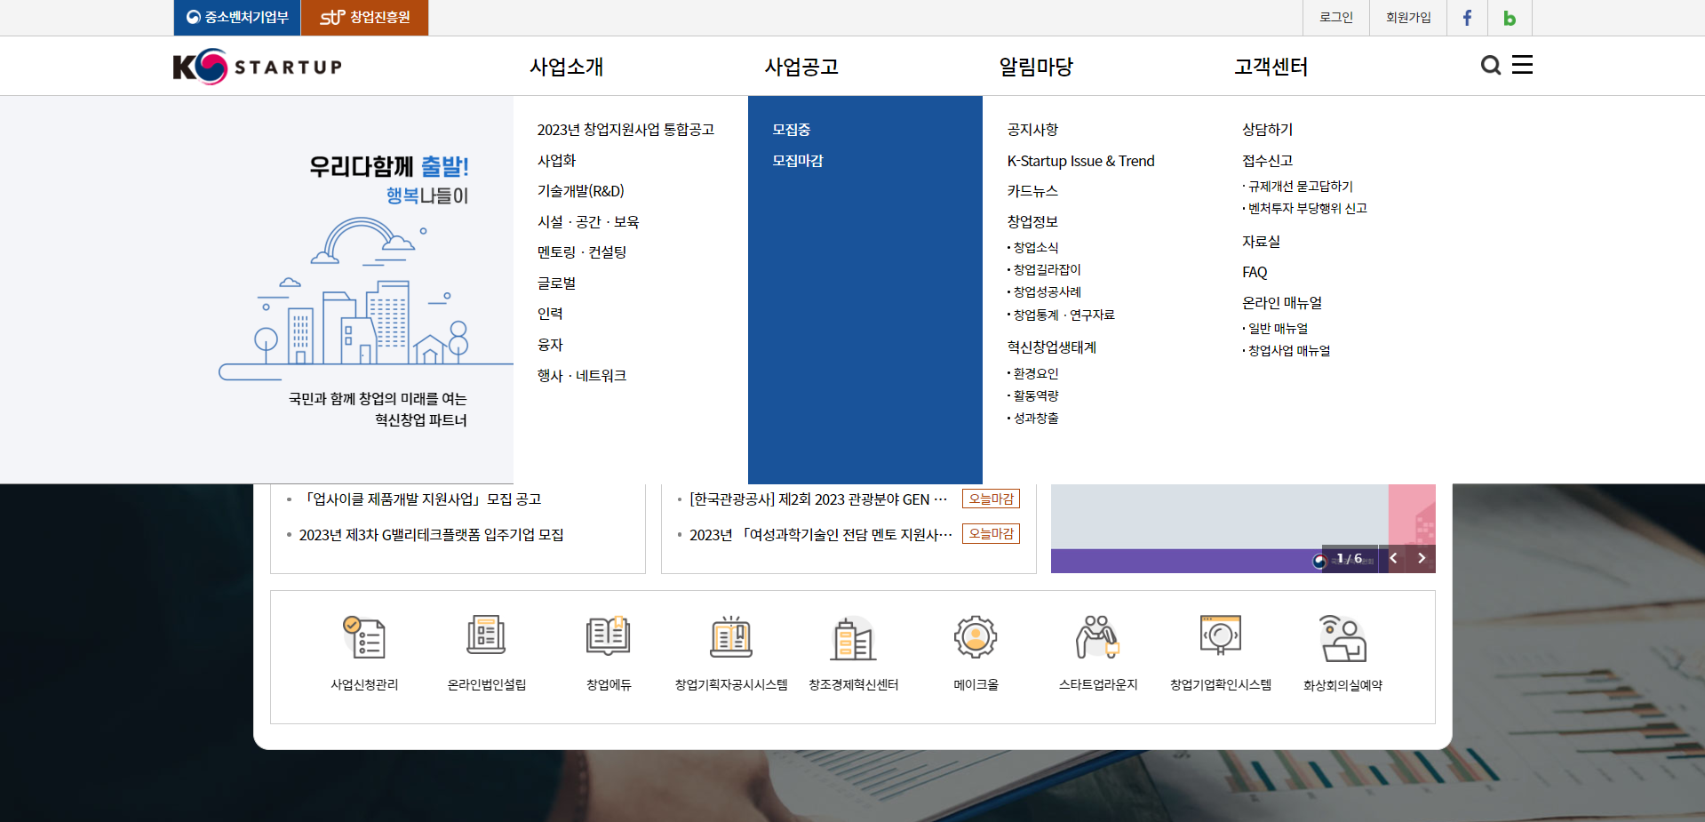Open 멘토링 · 컨설팅 submenu item
The height and width of the screenshot is (822, 1705).
582,252
